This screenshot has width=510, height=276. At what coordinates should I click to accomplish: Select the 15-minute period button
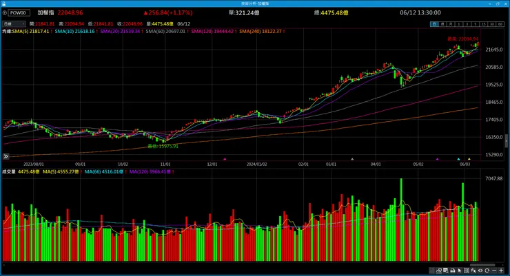(484, 24)
